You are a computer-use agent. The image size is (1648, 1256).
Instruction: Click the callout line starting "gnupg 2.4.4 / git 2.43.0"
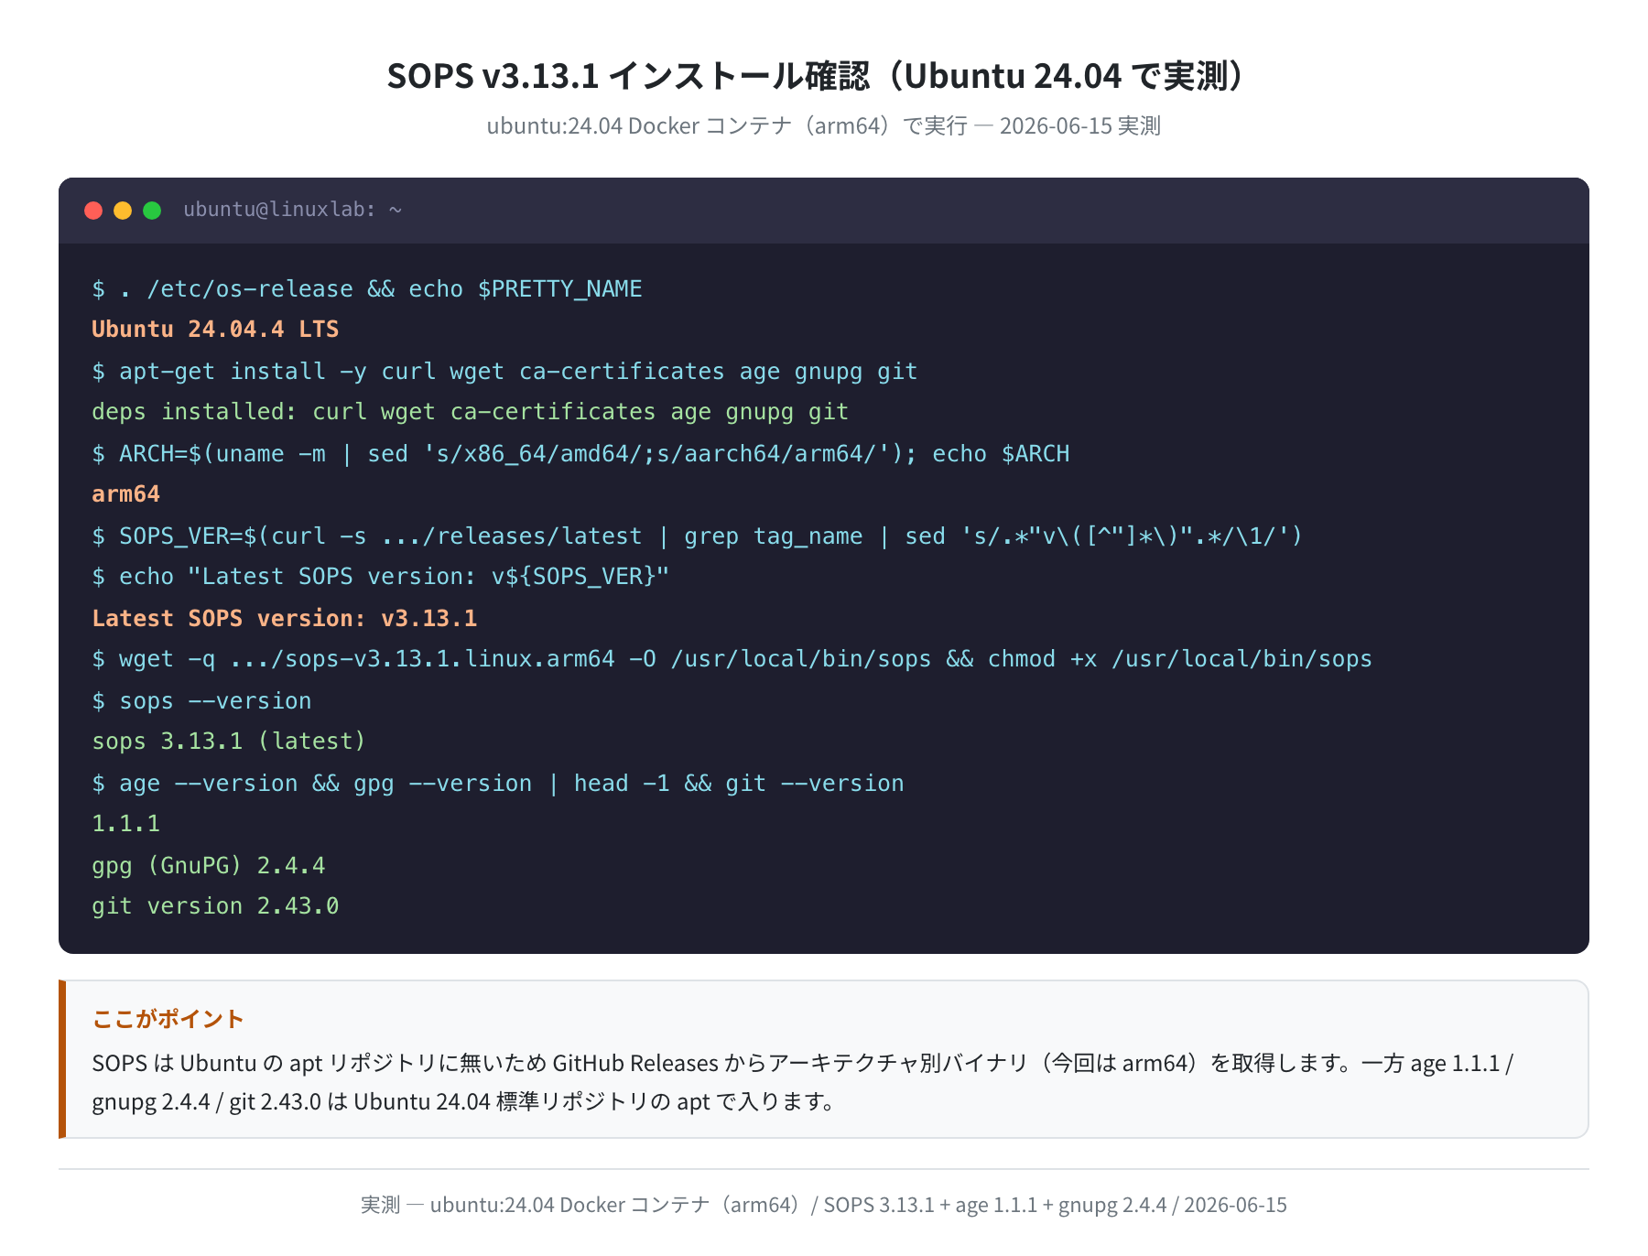pos(463,1101)
